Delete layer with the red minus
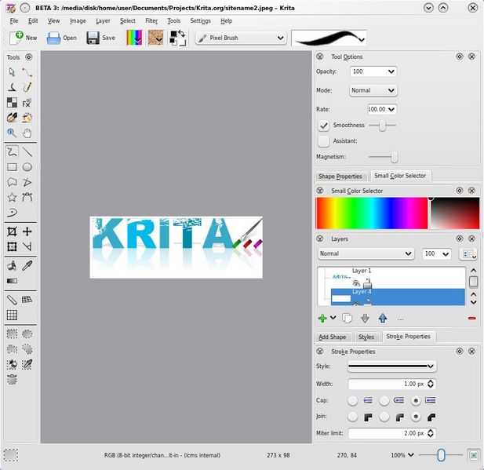484x470 pixels. (471, 319)
